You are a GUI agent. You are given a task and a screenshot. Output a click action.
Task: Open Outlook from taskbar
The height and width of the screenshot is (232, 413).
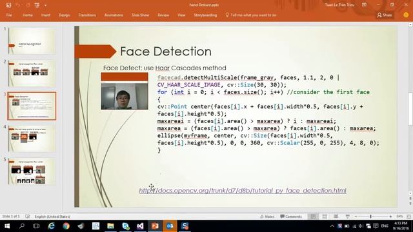click(170, 226)
